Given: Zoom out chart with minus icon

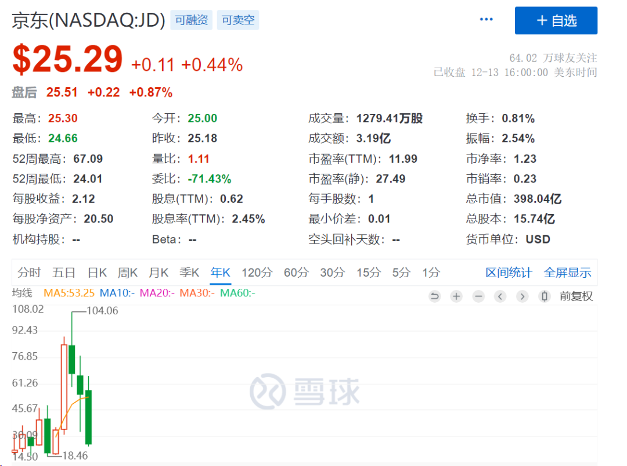Looking at the screenshot, I should pyautogui.click(x=478, y=296).
